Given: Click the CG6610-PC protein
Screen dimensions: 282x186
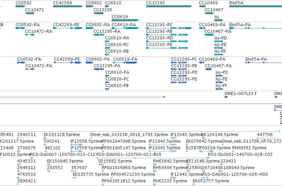Looking at the screenshot, I should [107, 82].
